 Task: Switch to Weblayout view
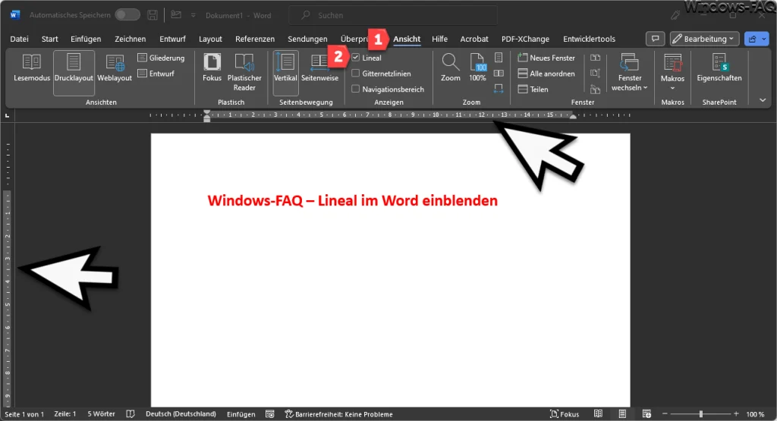(115, 68)
